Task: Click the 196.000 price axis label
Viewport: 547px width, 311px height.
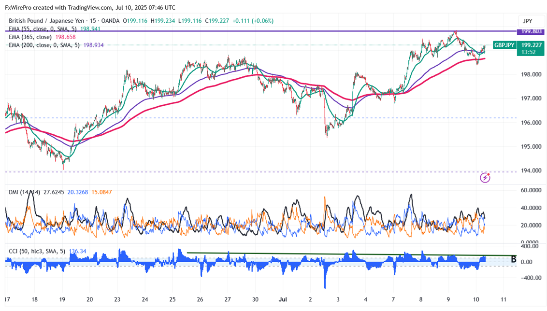Action: (531, 122)
